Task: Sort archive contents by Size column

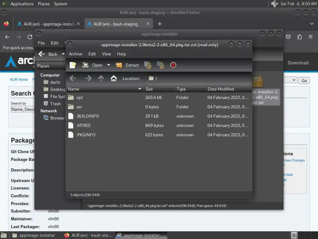Action: pos(159,89)
